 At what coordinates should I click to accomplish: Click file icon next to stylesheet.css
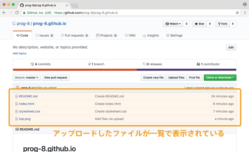16,111
